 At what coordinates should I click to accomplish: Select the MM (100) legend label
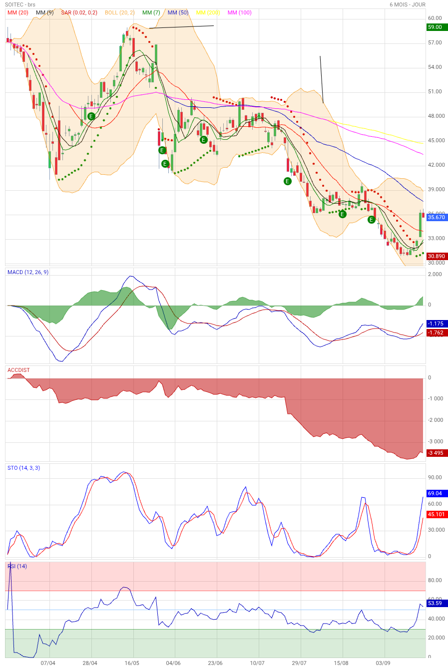point(240,12)
